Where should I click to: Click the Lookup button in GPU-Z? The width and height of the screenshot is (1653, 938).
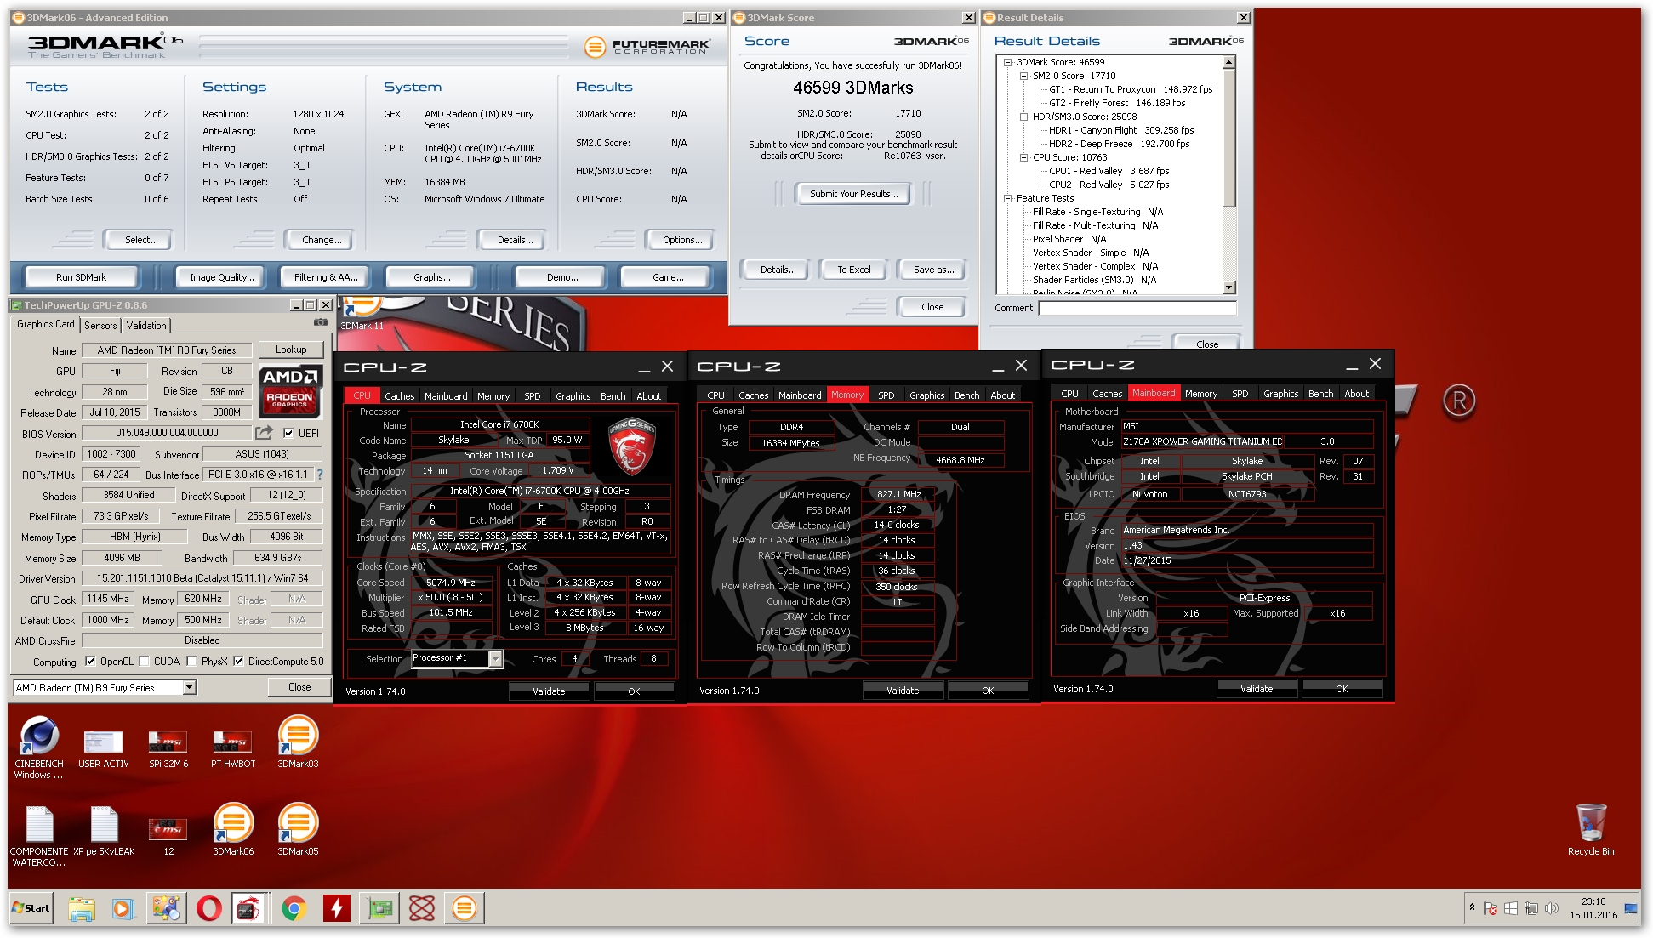pyautogui.click(x=290, y=350)
